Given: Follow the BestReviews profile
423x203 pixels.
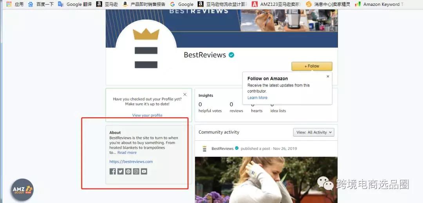Looking at the screenshot, I should pos(312,66).
